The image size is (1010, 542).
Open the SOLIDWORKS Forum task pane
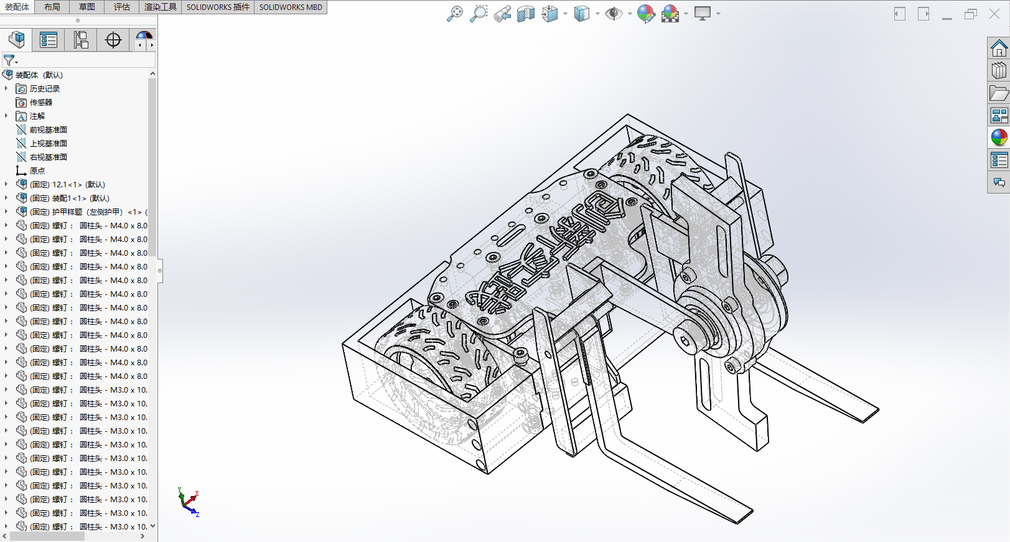click(999, 182)
